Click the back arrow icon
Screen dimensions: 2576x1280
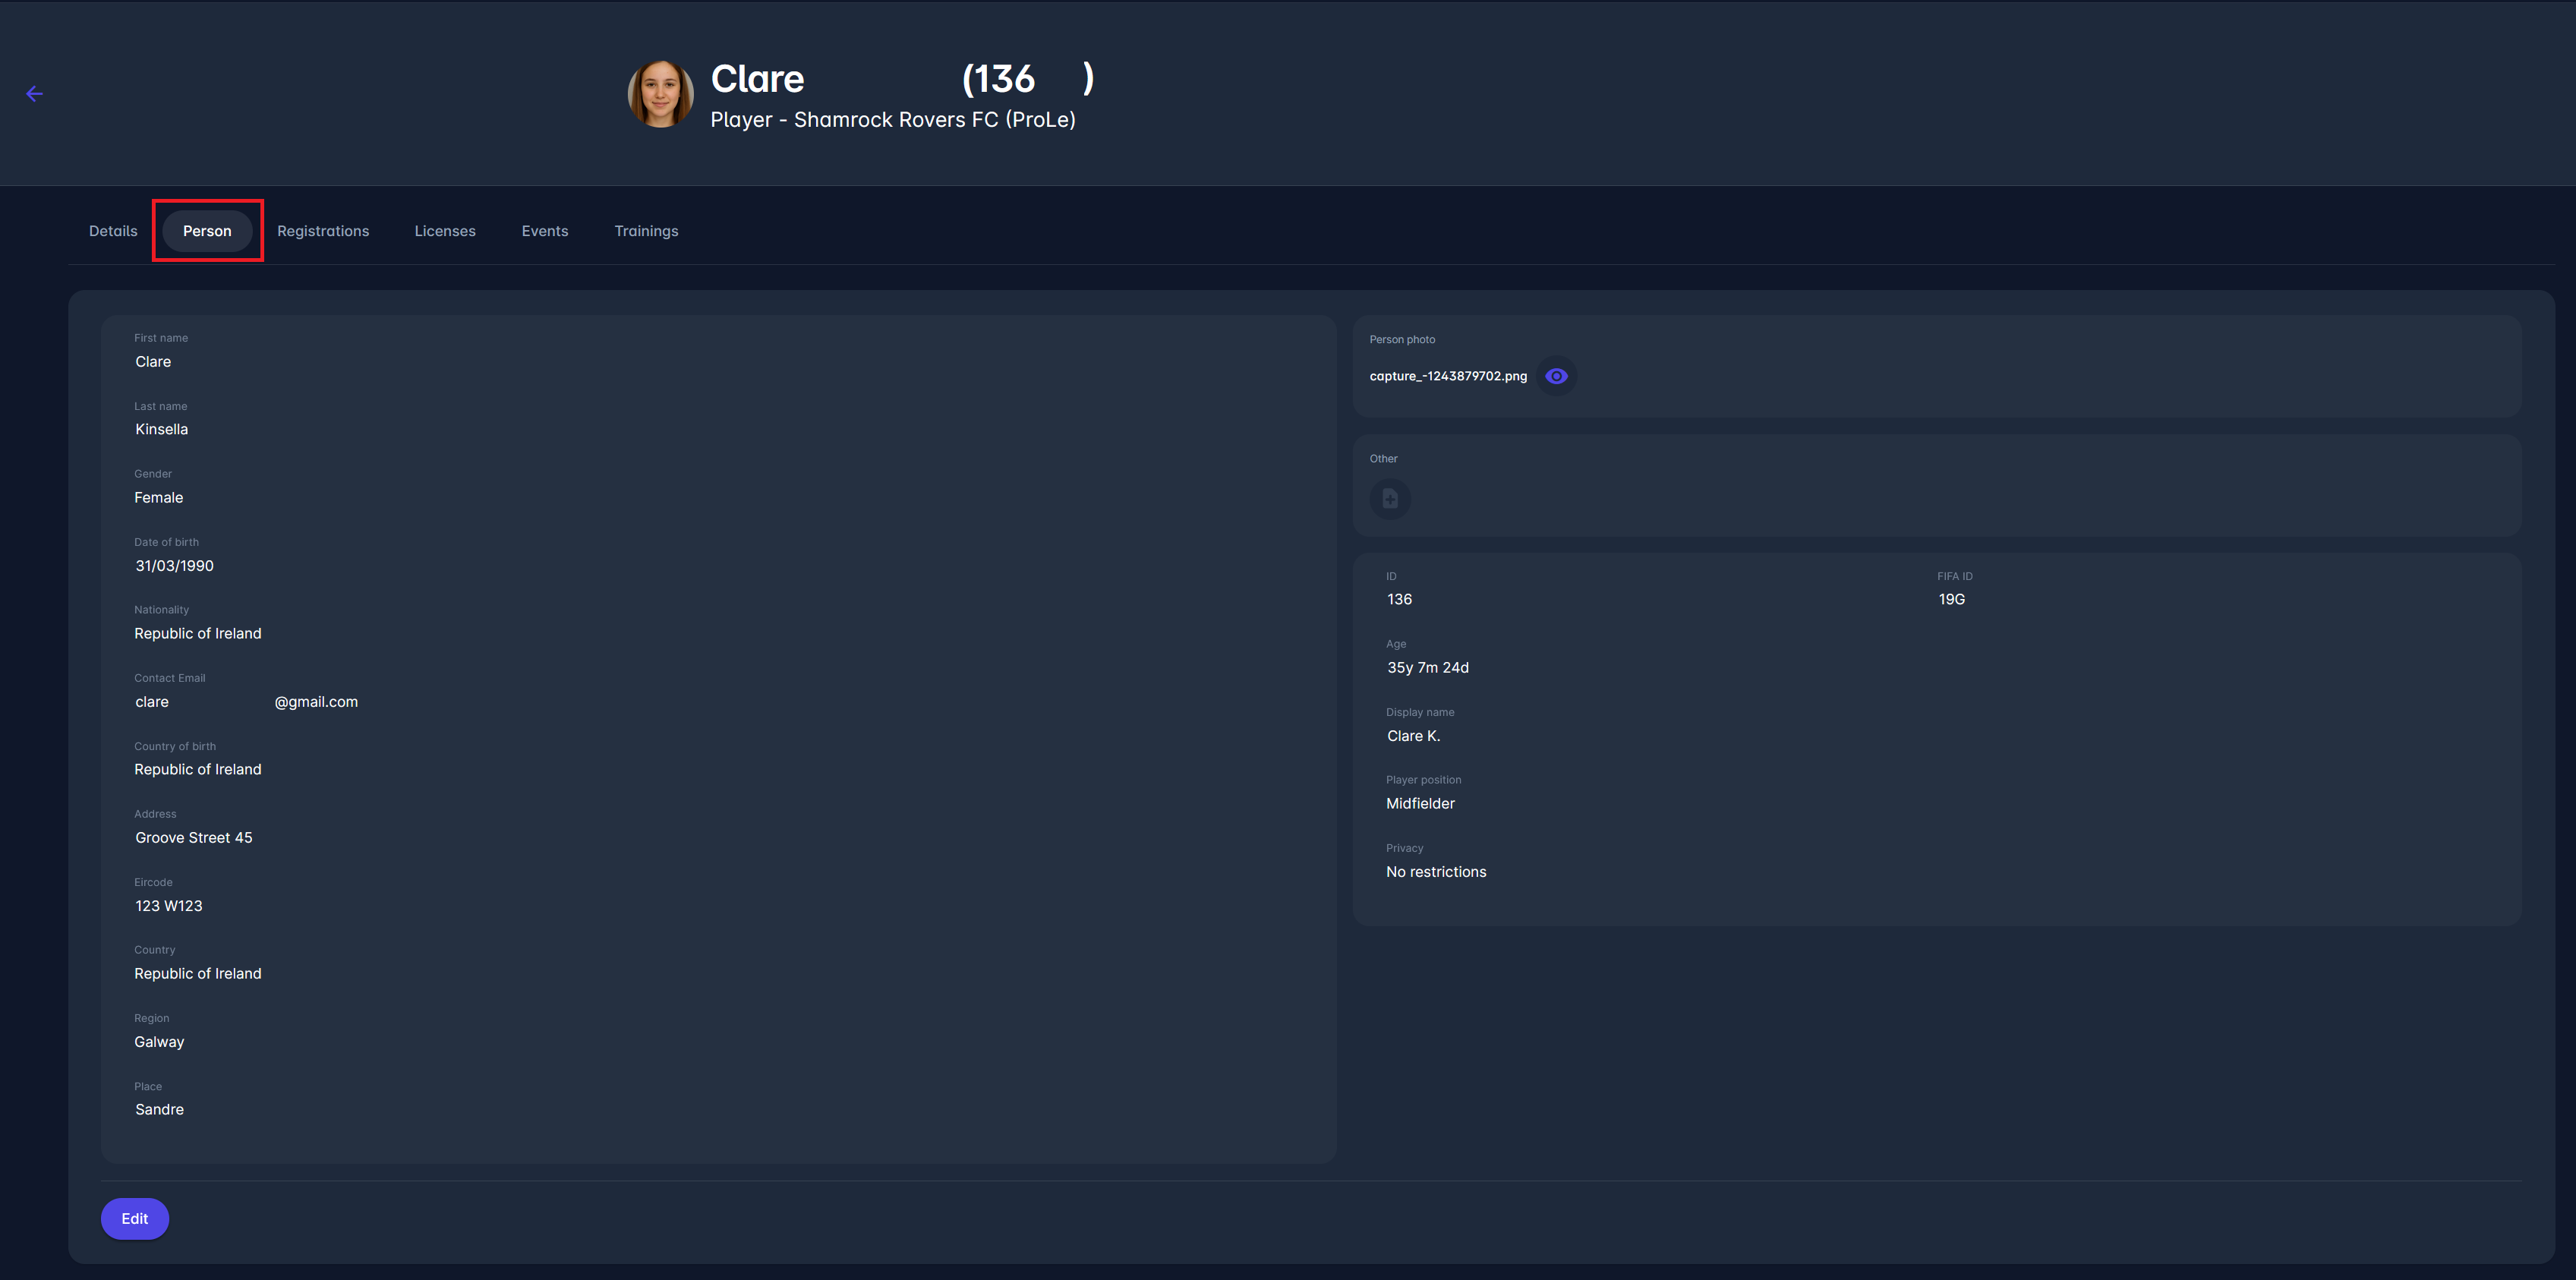[34, 94]
